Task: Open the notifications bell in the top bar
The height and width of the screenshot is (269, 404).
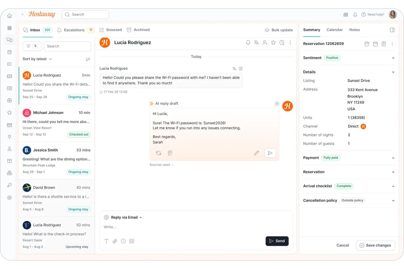Action: (355, 15)
